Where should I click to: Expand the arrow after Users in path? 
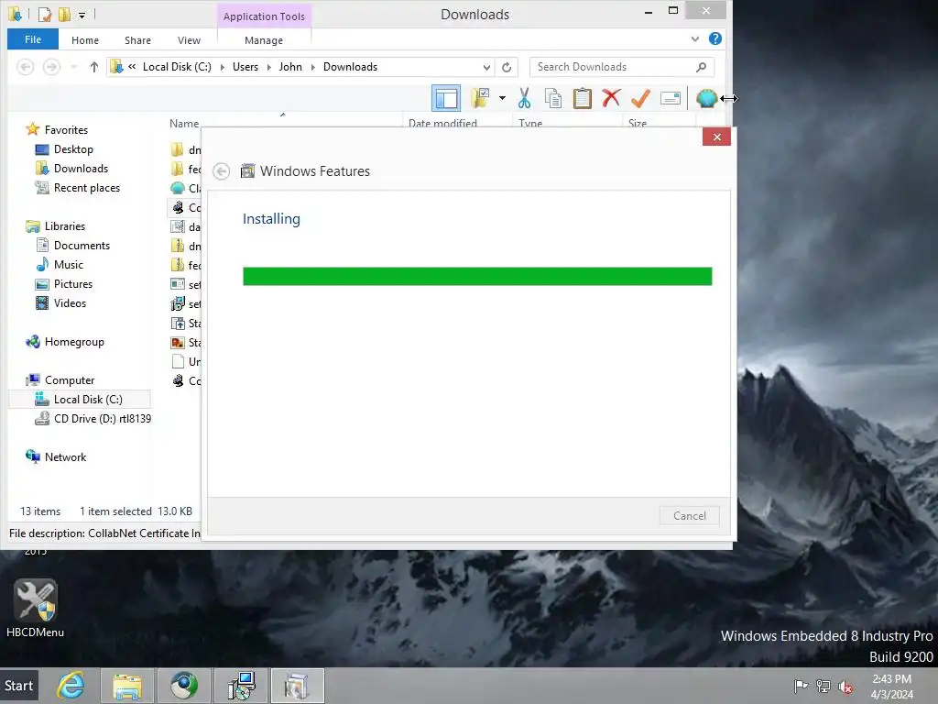point(267,67)
